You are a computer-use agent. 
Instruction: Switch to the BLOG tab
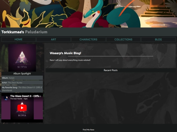[x=158, y=39]
